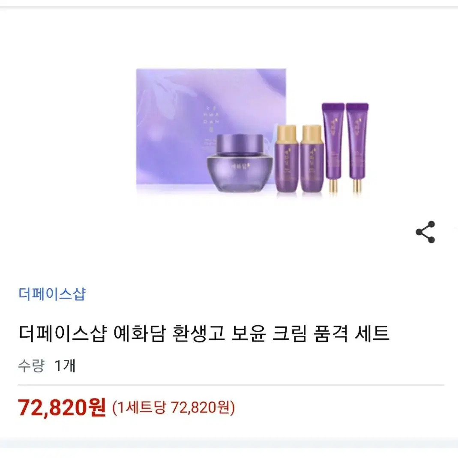This screenshot has width=458, height=458.
Task: Tap the gold nozzle of the left tube
Action: (x=333, y=186)
